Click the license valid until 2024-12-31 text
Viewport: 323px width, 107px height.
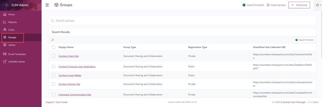click(182, 102)
